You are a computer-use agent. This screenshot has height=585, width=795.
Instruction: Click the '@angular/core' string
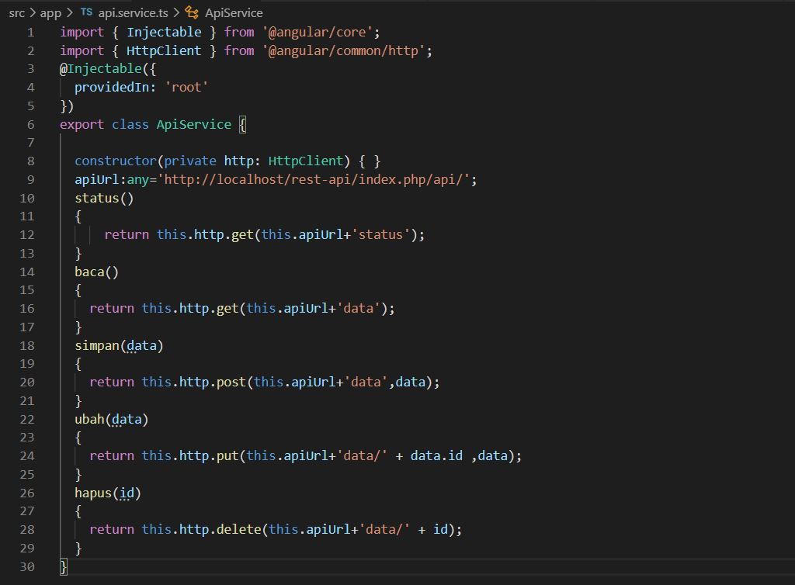click(x=318, y=33)
